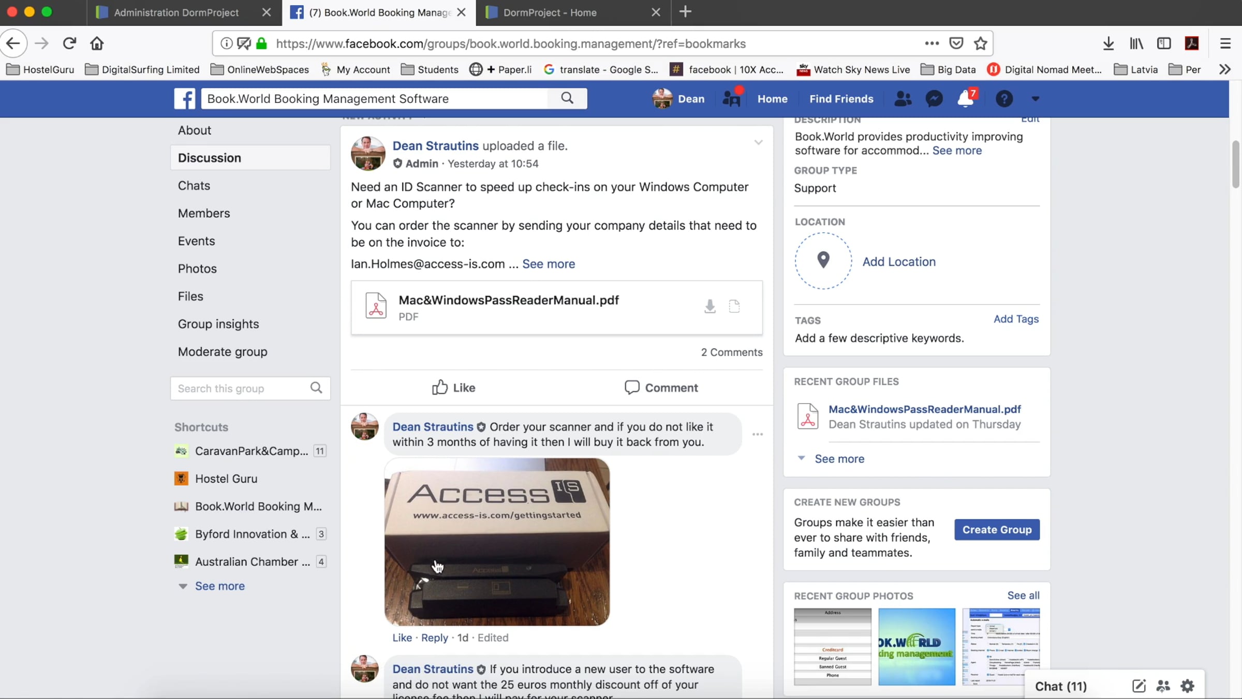The height and width of the screenshot is (699, 1242).
Task: Click the page vertical scrollbar
Action: (x=1235, y=165)
